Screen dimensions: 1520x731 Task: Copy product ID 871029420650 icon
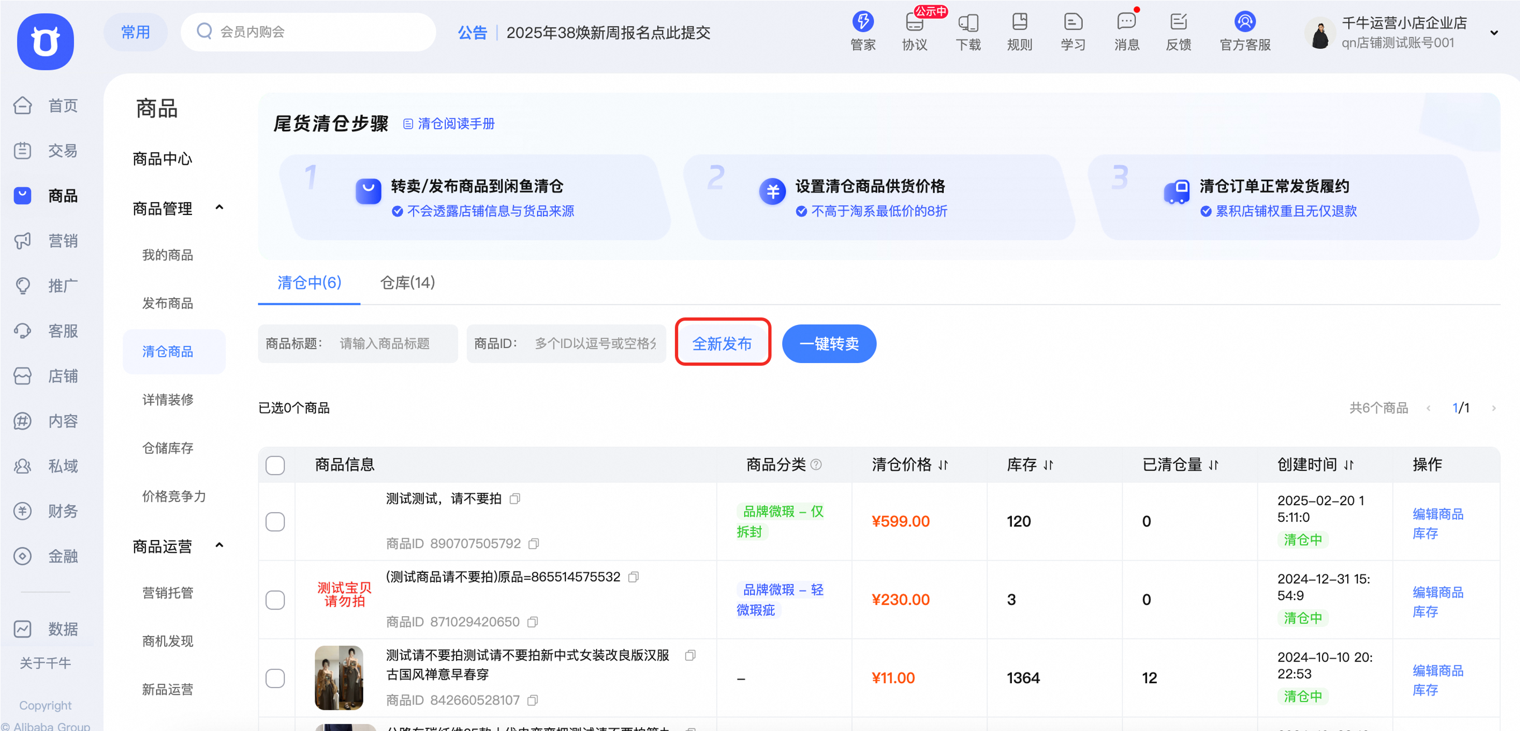[x=532, y=622]
